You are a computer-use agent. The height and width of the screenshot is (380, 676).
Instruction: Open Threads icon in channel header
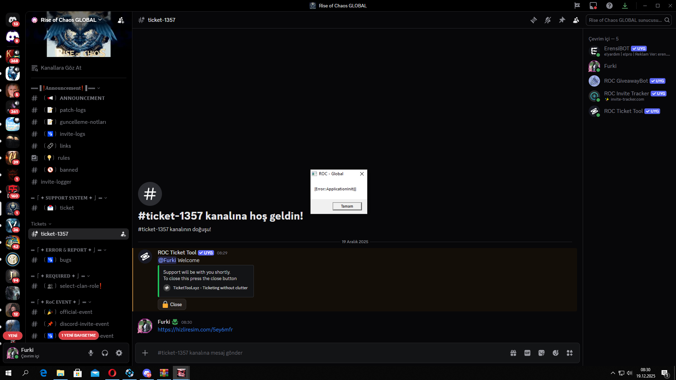coord(534,20)
